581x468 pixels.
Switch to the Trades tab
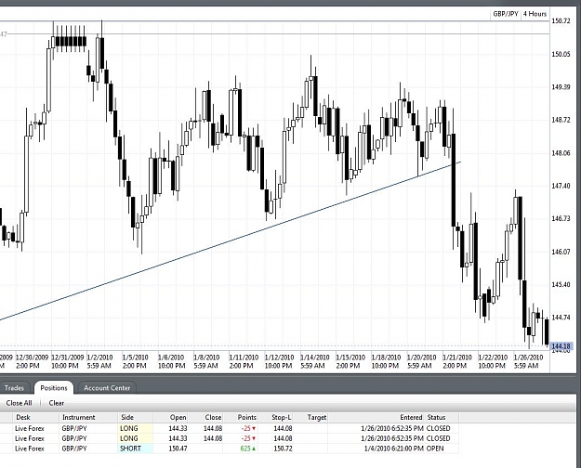click(14, 388)
